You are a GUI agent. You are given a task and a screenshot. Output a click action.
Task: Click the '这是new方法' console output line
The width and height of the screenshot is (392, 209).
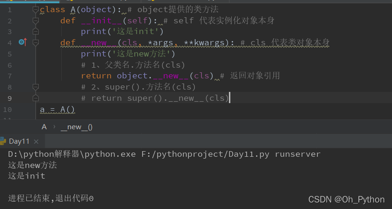coord(33,165)
